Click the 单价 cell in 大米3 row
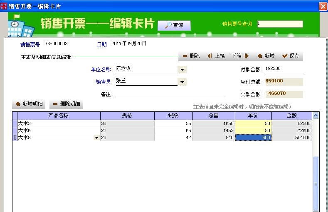 (253, 123)
